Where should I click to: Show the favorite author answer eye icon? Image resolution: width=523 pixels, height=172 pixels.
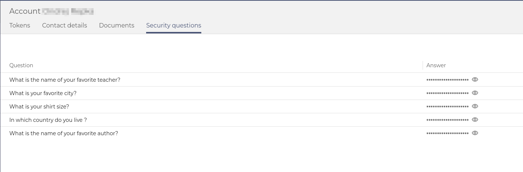coord(475,133)
